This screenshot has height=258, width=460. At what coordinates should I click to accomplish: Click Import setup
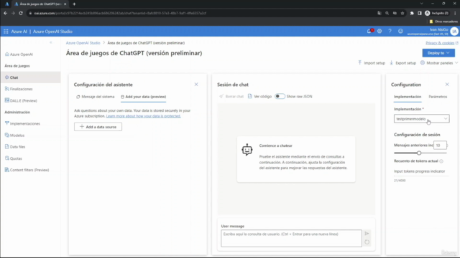click(372, 63)
